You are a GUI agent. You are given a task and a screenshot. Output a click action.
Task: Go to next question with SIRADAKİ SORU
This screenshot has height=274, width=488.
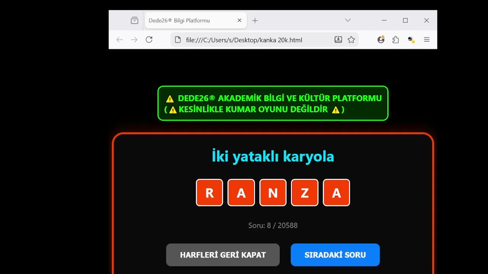pyautogui.click(x=335, y=255)
